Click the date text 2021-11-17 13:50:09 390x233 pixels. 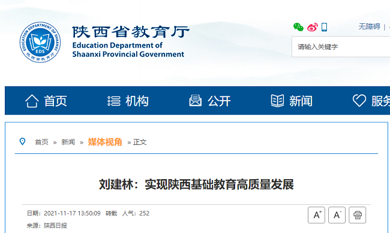[x=72, y=213]
